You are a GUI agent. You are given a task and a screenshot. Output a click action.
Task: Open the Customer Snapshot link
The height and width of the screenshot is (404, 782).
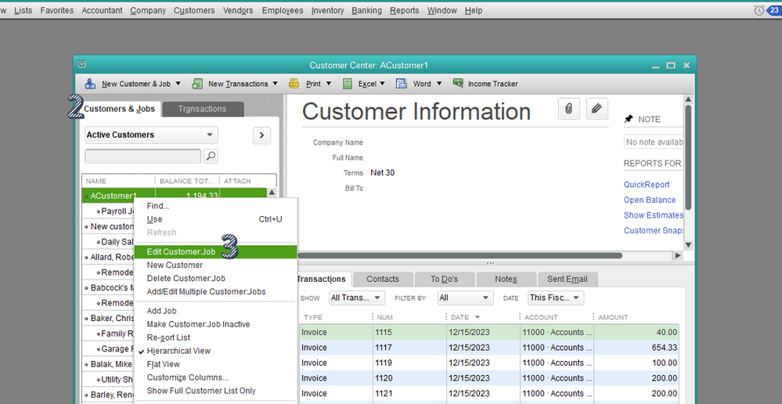(654, 230)
